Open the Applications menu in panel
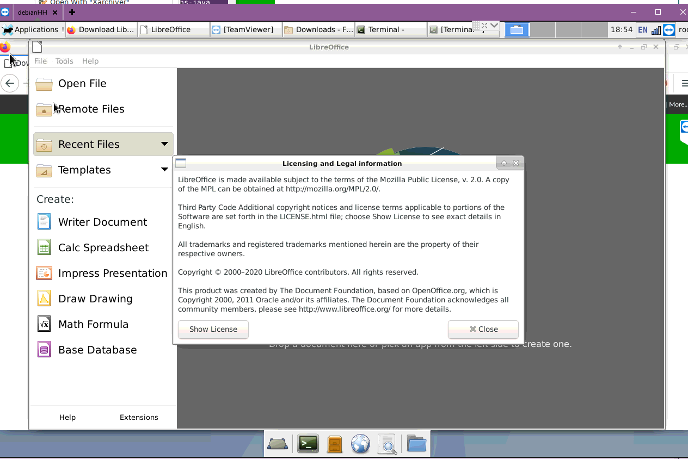 [x=30, y=30]
